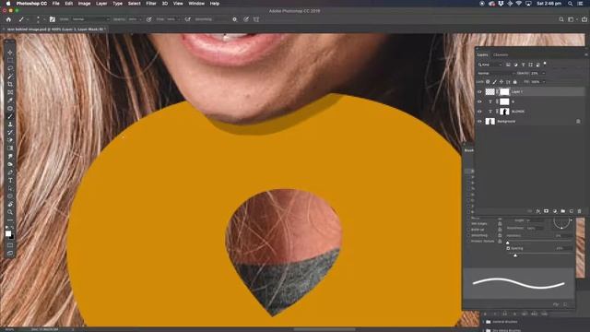This screenshot has width=590, height=332.
Task: Enable the Build-up checkbox
Action: (469, 230)
